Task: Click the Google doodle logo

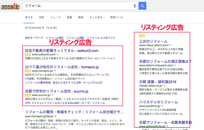Action: pos(10,6)
